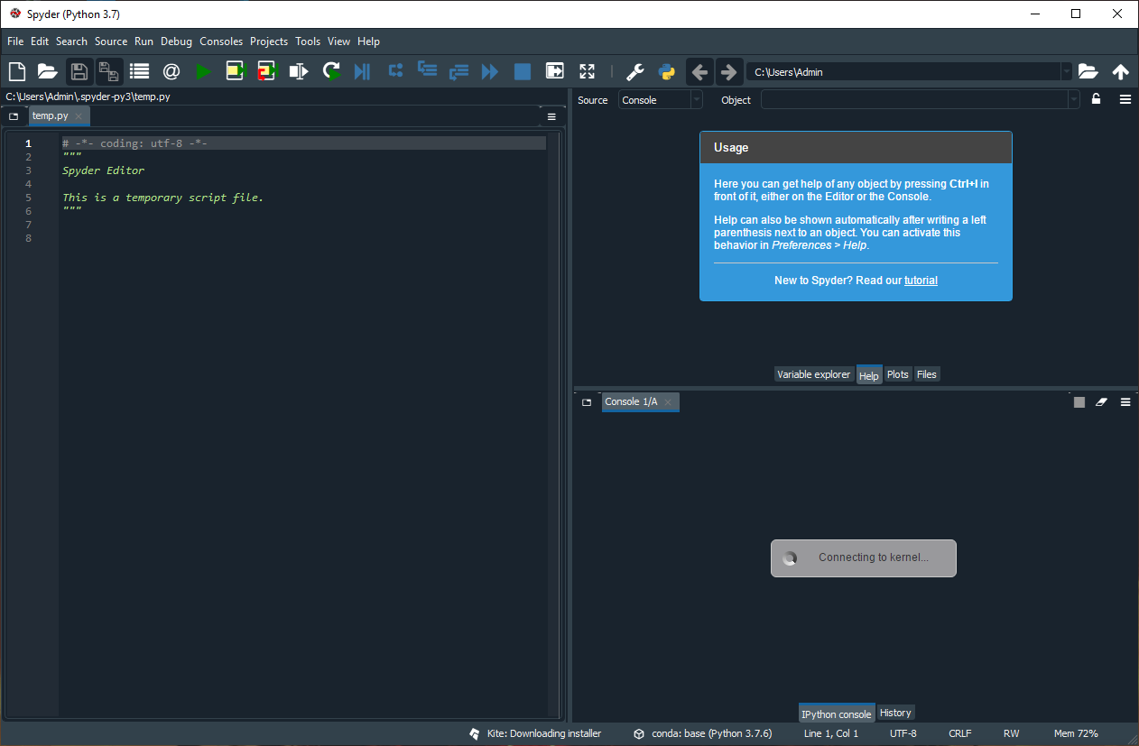Click the debugger Step into function icon
1139x746 pixels.
(x=427, y=71)
